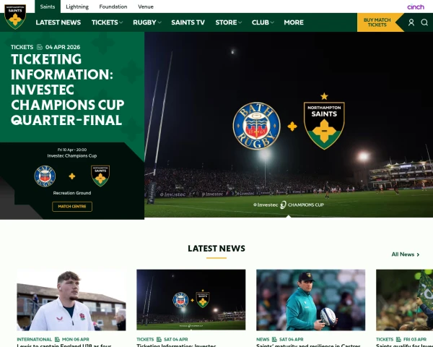Screen dimensions: 433x347
Task: Click the LATEST NEWS section heading
Action: [x=216, y=249]
